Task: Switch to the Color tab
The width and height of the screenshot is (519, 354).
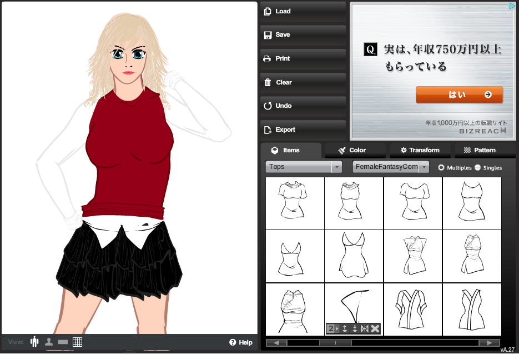Action: (x=352, y=150)
